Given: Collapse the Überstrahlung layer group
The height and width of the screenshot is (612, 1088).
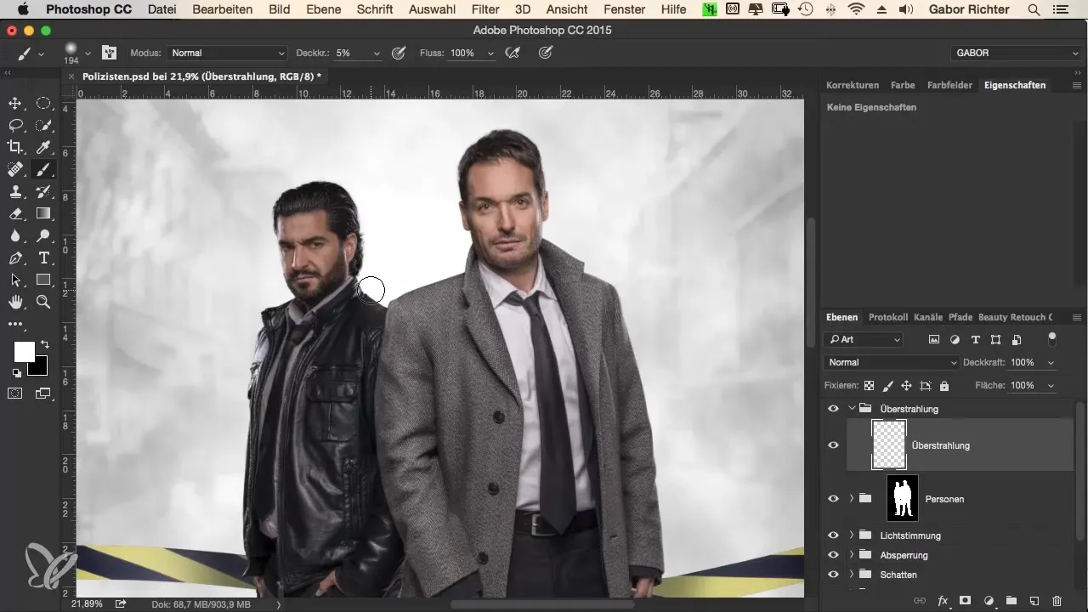Looking at the screenshot, I should [852, 409].
